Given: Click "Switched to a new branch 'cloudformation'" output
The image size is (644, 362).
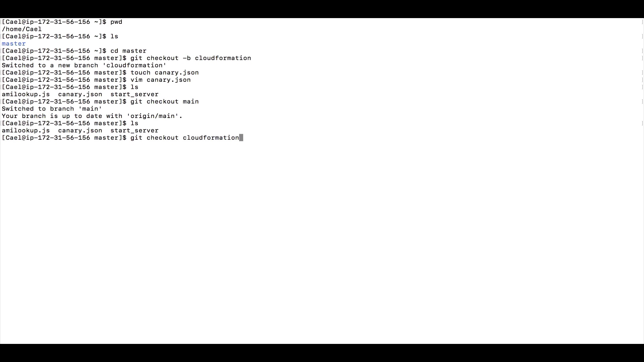Looking at the screenshot, I should click(x=84, y=65).
